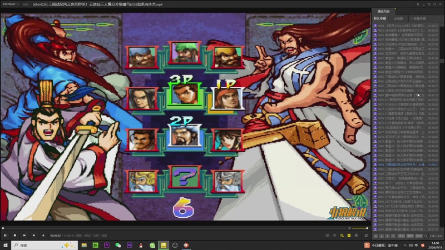Open Premiere Pro from taskbar
The width and height of the screenshot is (445, 250).
click(107, 245)
